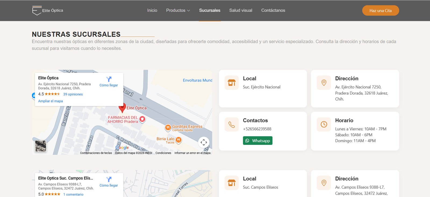The image size is (430, 197).
Task: Click the Elite Óptica logo icon
Action: (37, 10)
